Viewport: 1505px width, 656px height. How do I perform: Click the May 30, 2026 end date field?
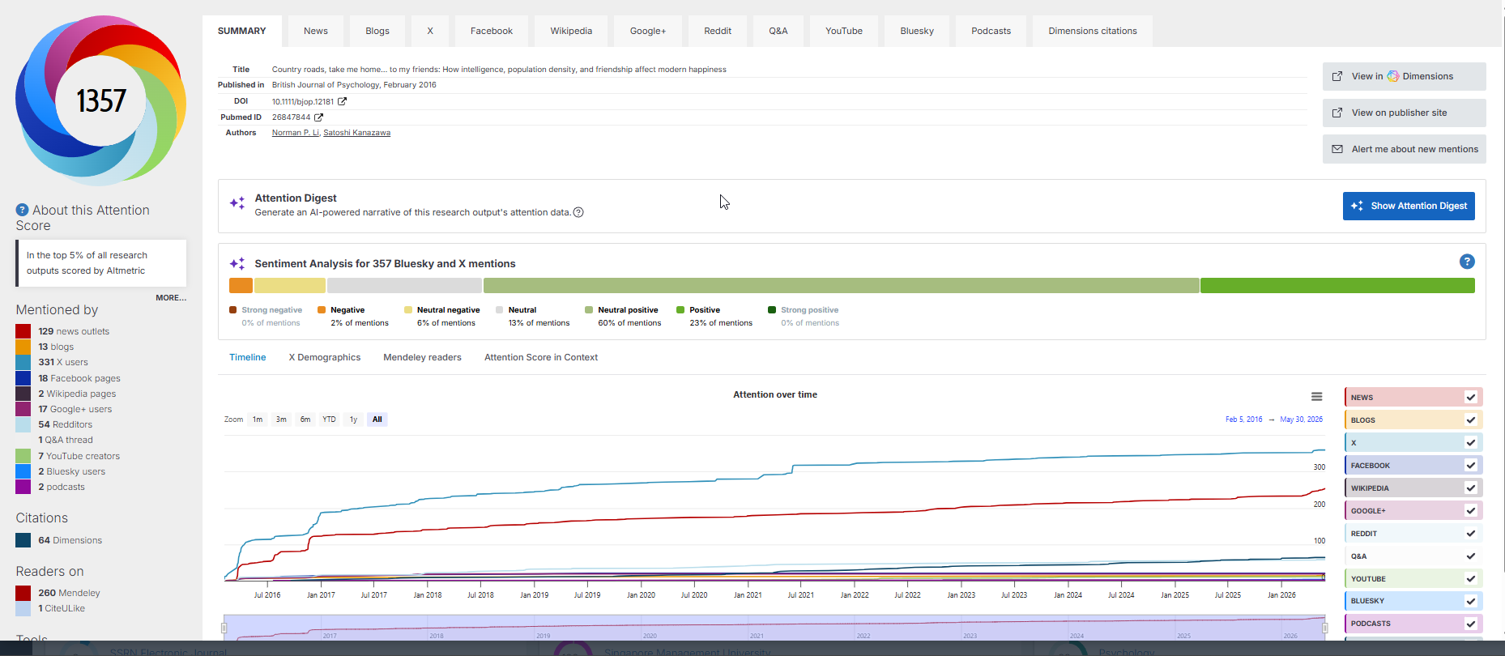click(1302, 420)
